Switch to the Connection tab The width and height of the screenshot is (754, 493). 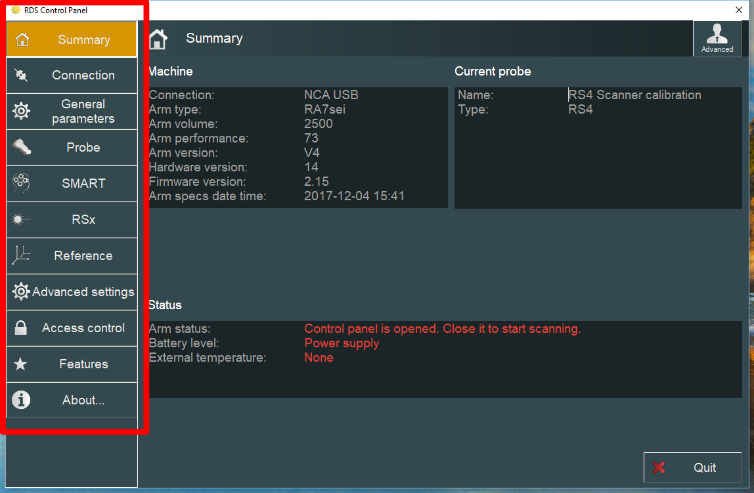[x=83, y=75]
